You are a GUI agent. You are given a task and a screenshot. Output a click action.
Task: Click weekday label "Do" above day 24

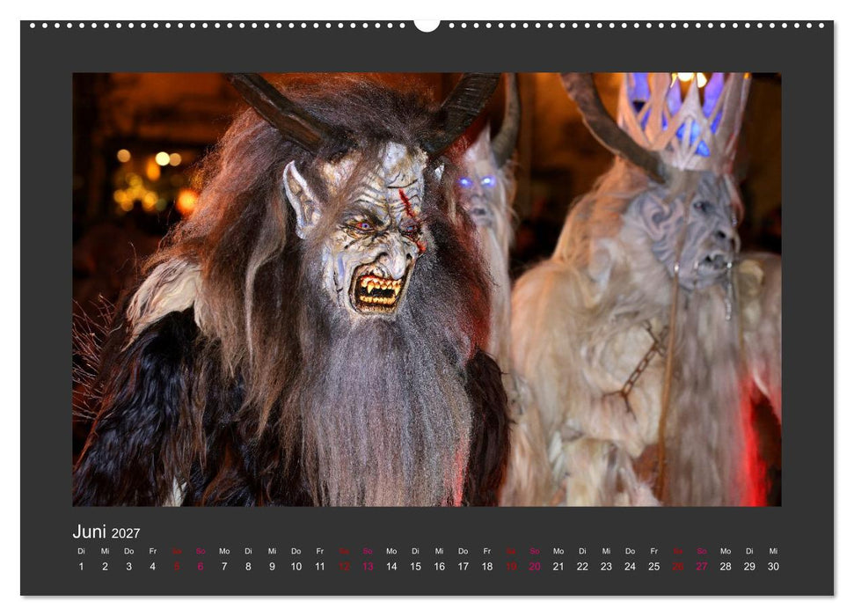(630, 551)
